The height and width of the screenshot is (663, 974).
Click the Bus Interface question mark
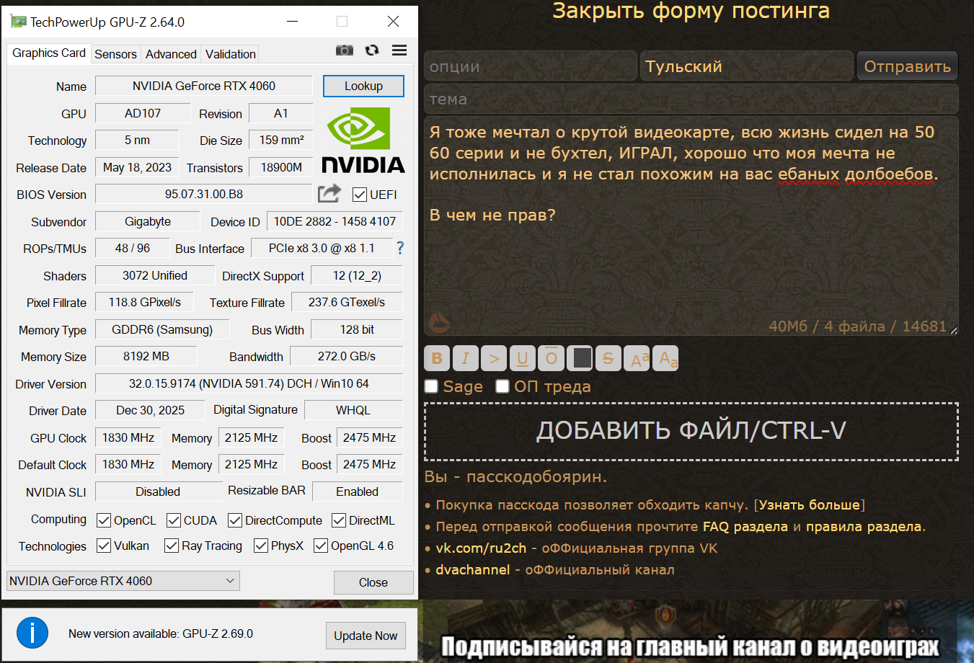pyautogui.click(x=400, y=248)
